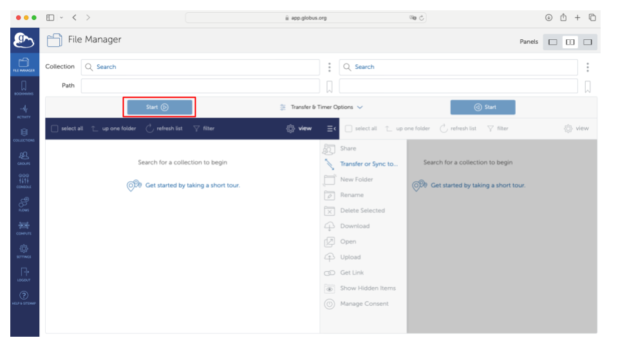Open the Activity sidebar icon

tap(24, 111)
